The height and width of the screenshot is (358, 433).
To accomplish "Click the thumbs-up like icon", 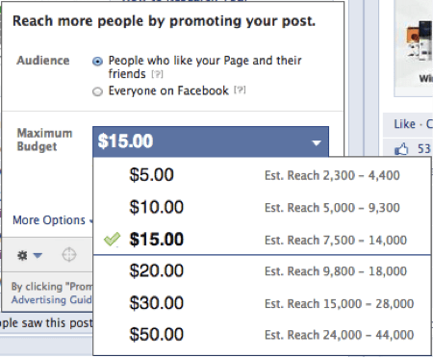I will coord(401,149).
